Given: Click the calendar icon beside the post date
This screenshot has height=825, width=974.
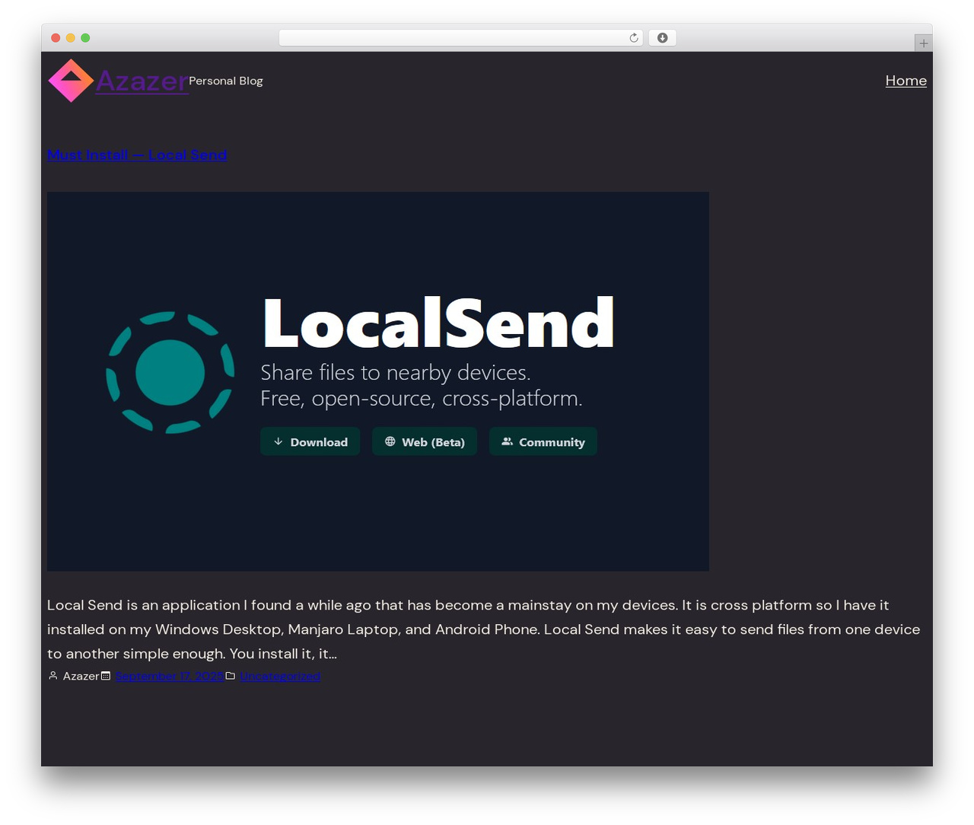Looking at the screenshot, I should coord(106,676).
